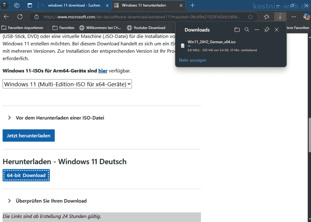
Task: Click 'Mehr anzeigen' in Downloads
Action: [x=193, y=60]
